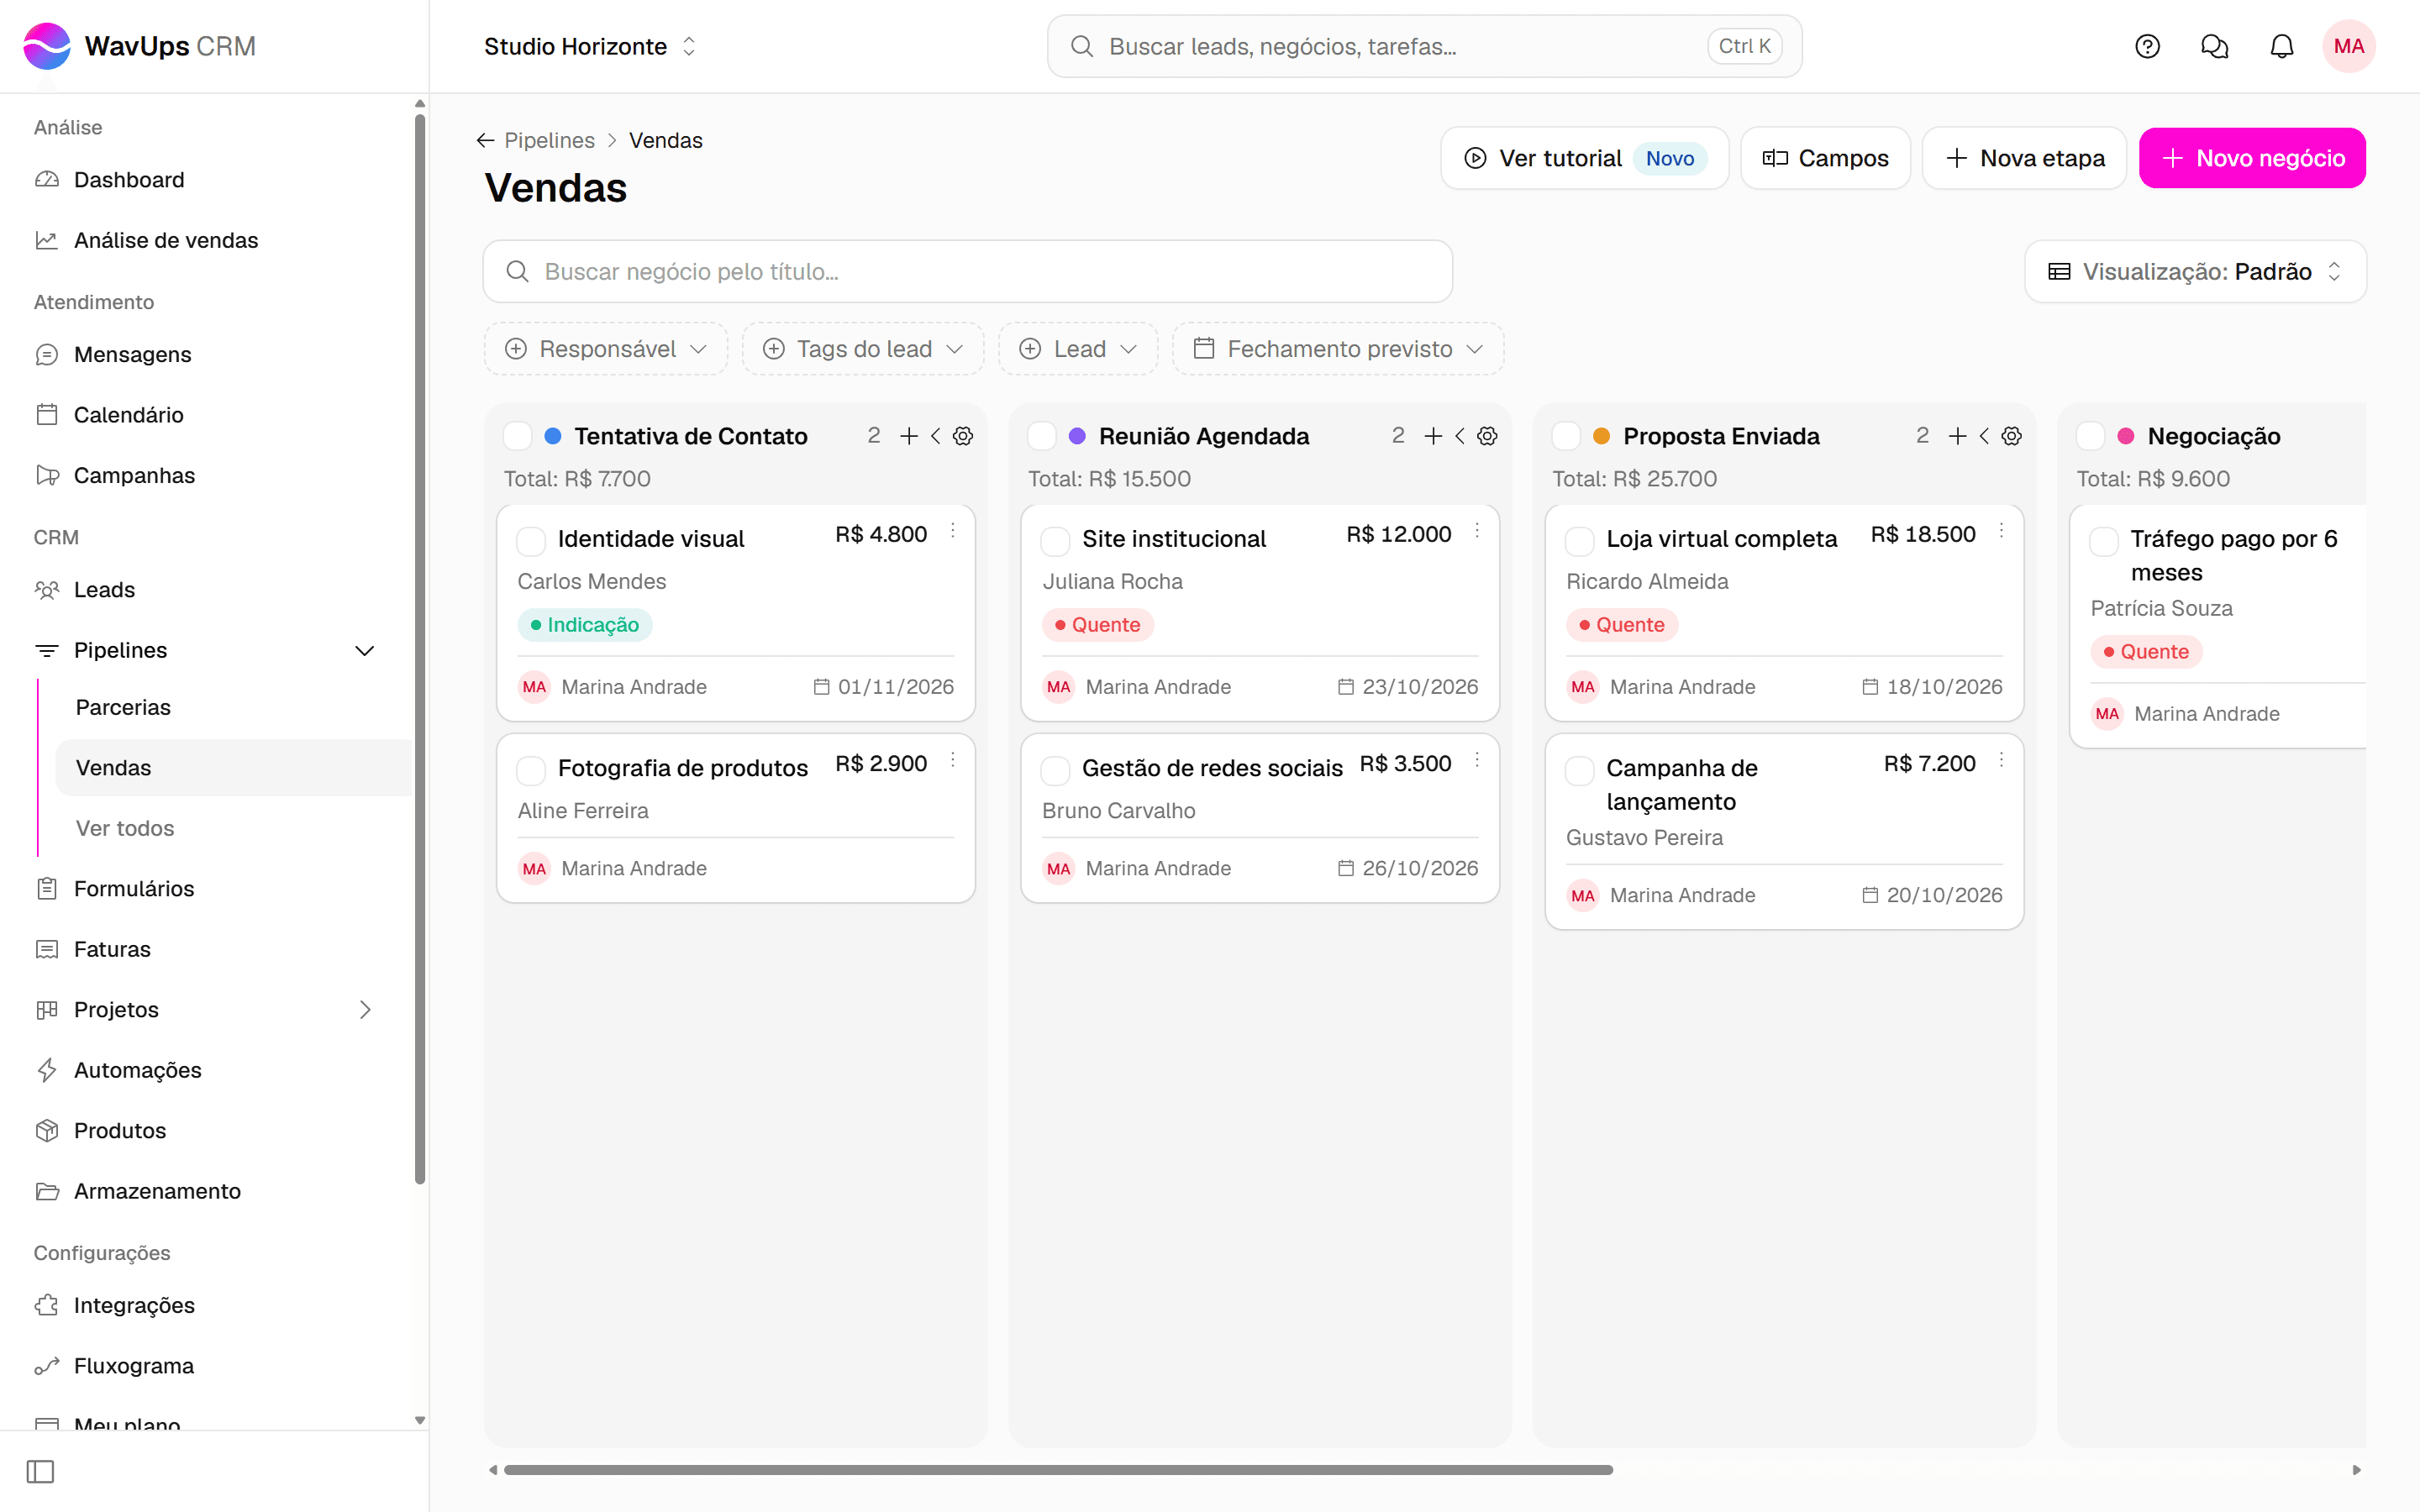Focus the Buscar negócio pelo título field

coord(968,271)
